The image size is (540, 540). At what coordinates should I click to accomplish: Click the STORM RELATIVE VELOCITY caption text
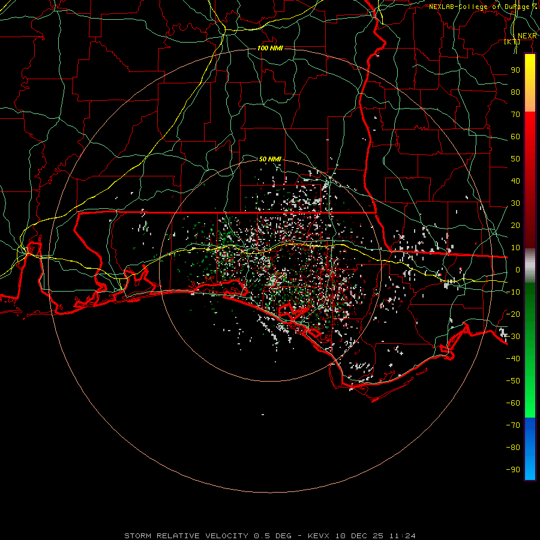(187, 536)
